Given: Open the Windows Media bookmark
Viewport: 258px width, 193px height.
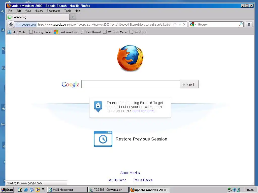Looking at the screenshot, I should [115, 32].
